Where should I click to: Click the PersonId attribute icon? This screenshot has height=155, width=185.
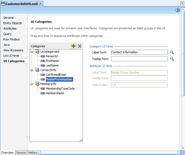[x=43, y=56]
